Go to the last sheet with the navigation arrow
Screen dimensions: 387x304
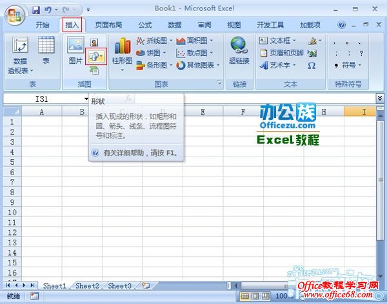32,285
